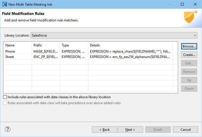
Task: Close the New Multi Table Masking Job dialog
Action: (x=195, y=4)
